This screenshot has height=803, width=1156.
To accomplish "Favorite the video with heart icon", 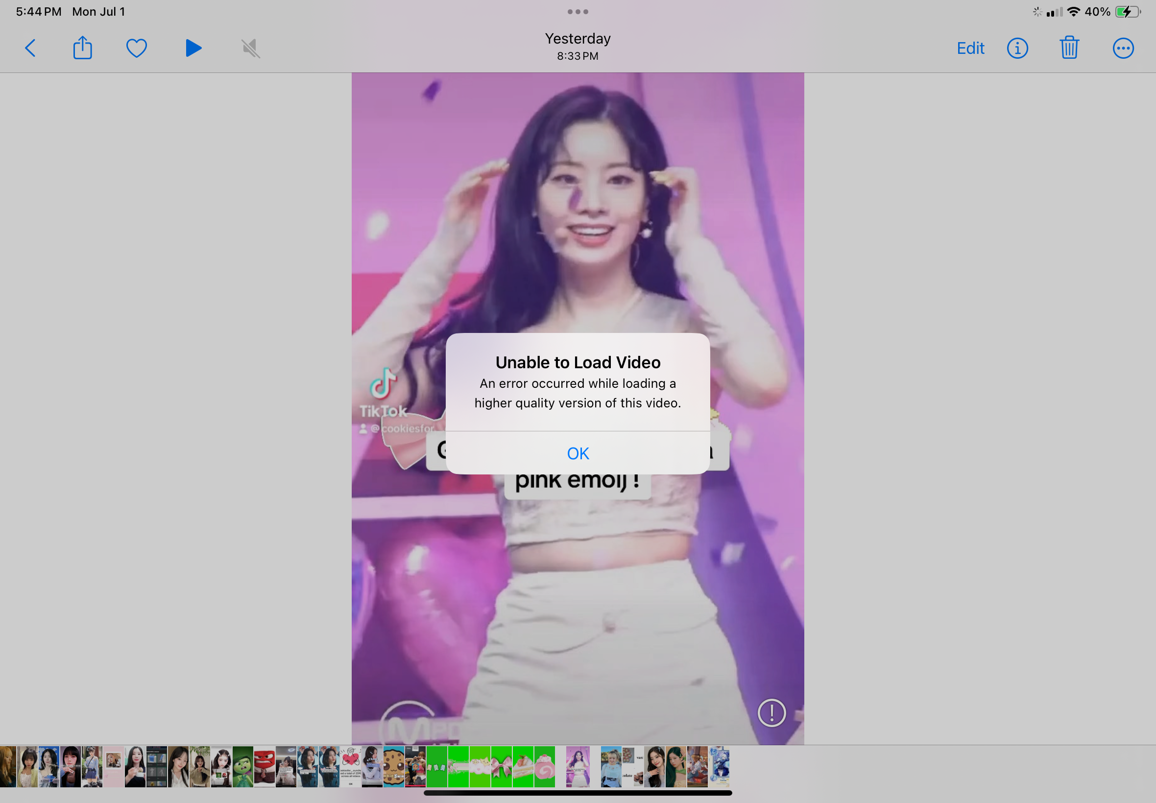I will tap(136, 48).
